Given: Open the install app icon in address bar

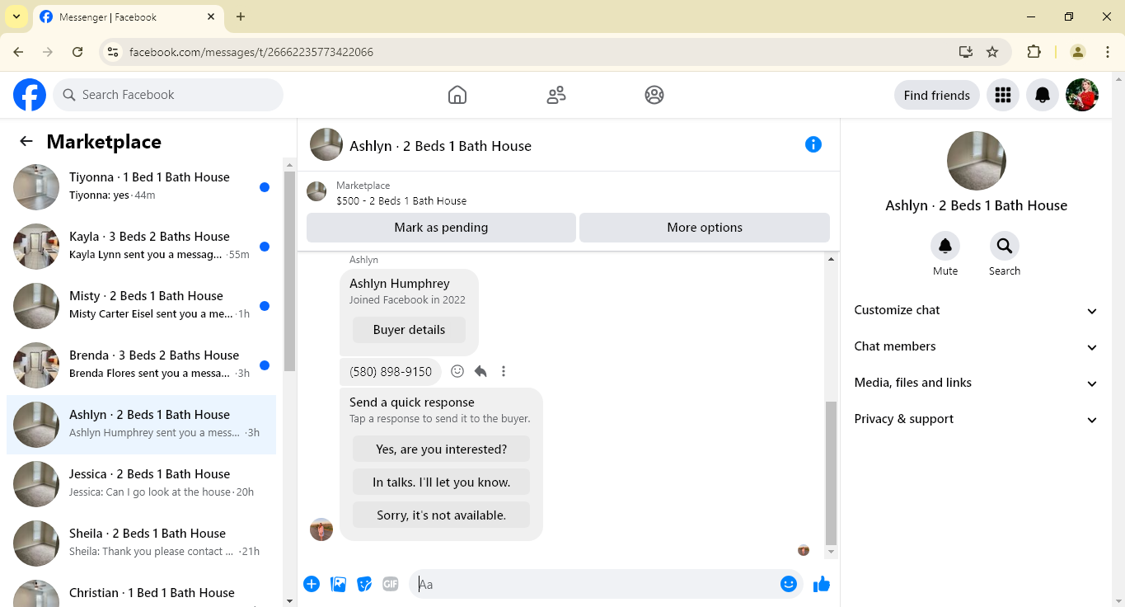Looking at the screenshot, I should [966, 52].
